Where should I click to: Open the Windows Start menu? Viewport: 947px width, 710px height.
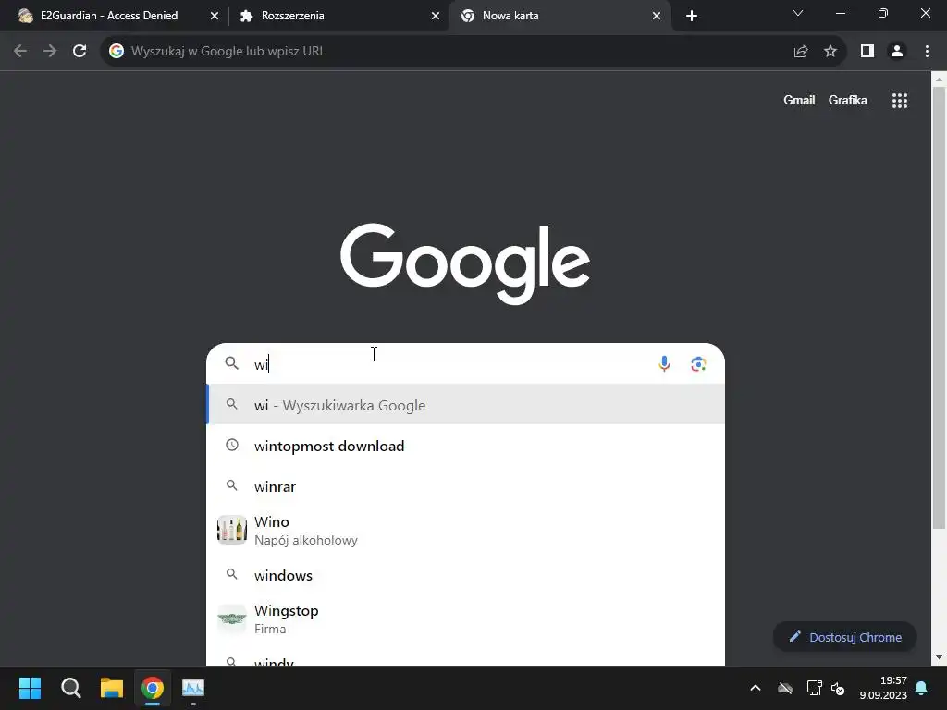tap(30, 688)
